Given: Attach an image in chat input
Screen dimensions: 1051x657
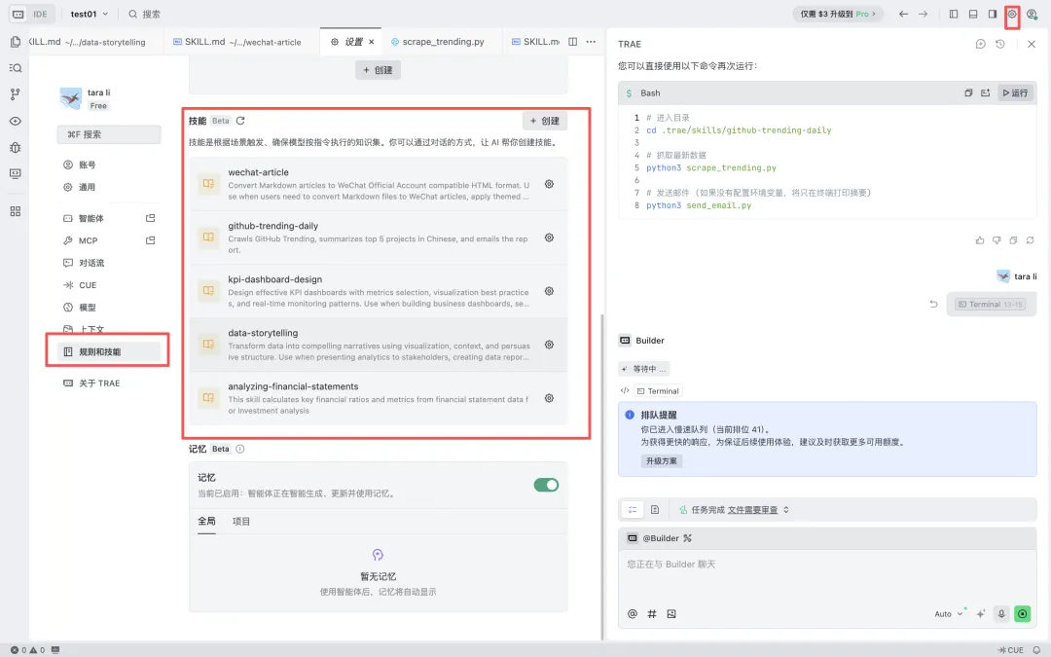Looking at the screenshot, I should 670,613.
